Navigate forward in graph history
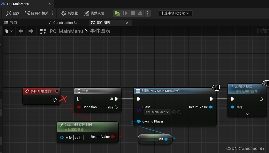The image size is (269, 153). coord(31,31)
